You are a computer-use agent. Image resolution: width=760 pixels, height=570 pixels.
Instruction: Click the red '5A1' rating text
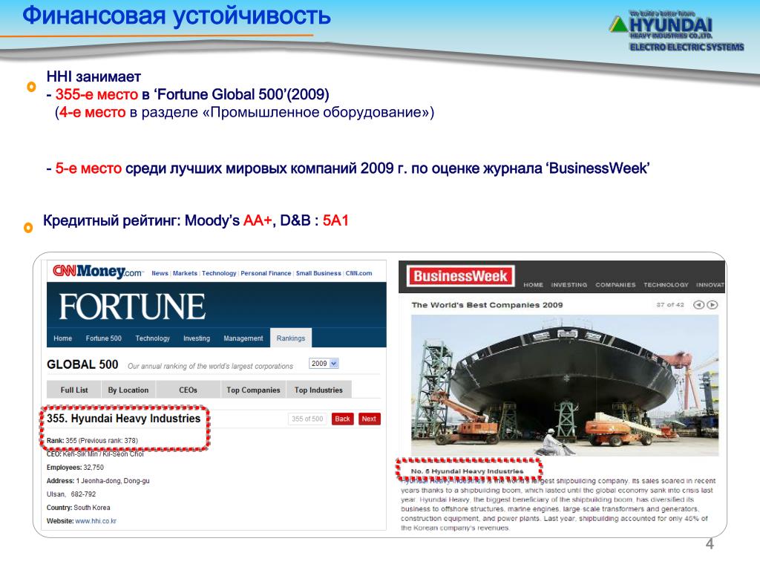click(335, 220)
